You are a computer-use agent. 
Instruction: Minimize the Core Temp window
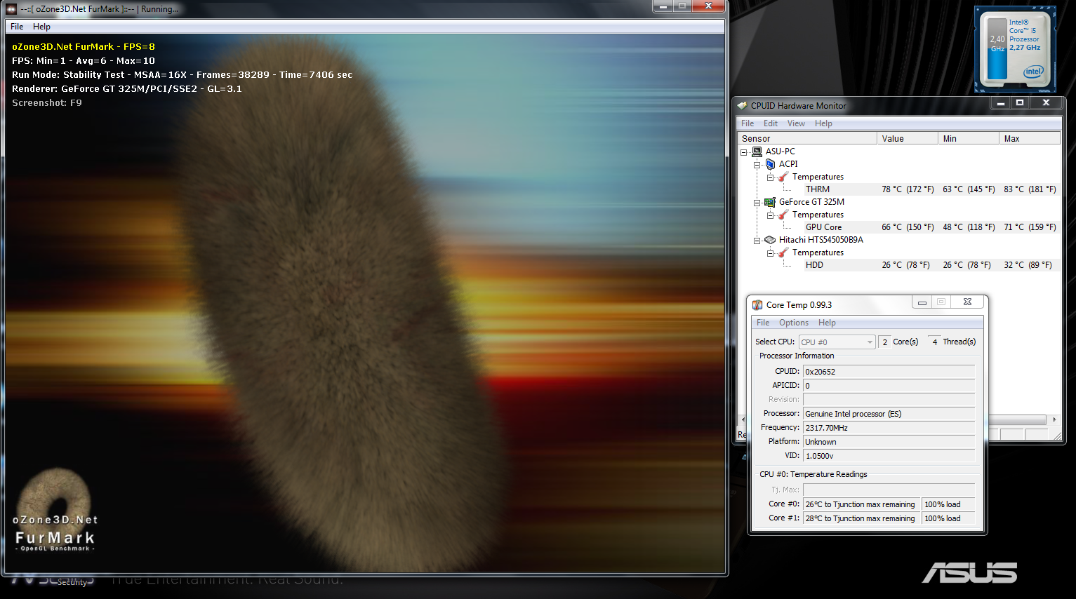pos(922,302)
